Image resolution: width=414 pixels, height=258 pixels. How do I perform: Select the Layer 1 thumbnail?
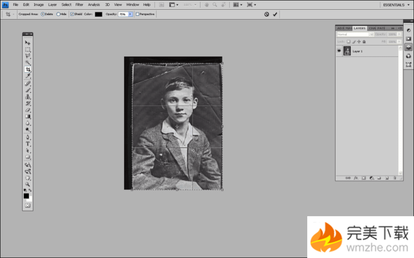347,51
